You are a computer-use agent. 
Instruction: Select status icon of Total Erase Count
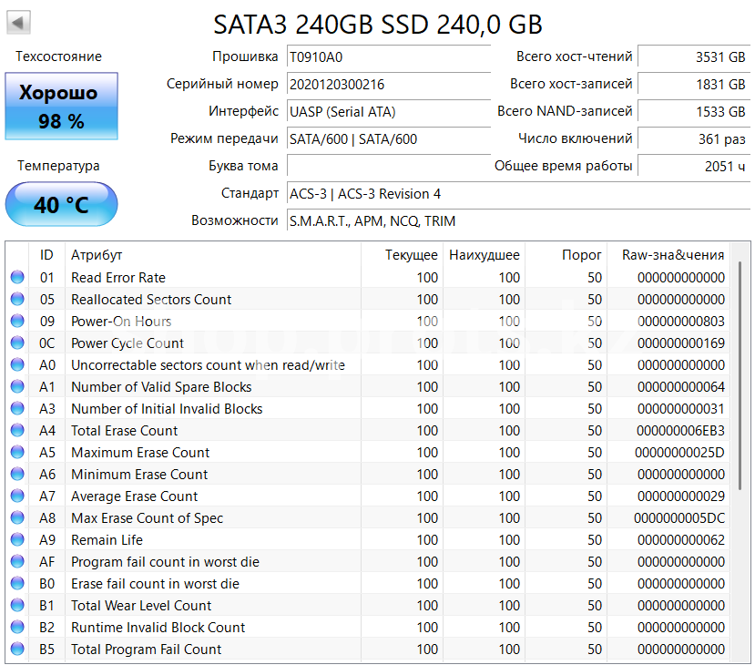(16, 431)
